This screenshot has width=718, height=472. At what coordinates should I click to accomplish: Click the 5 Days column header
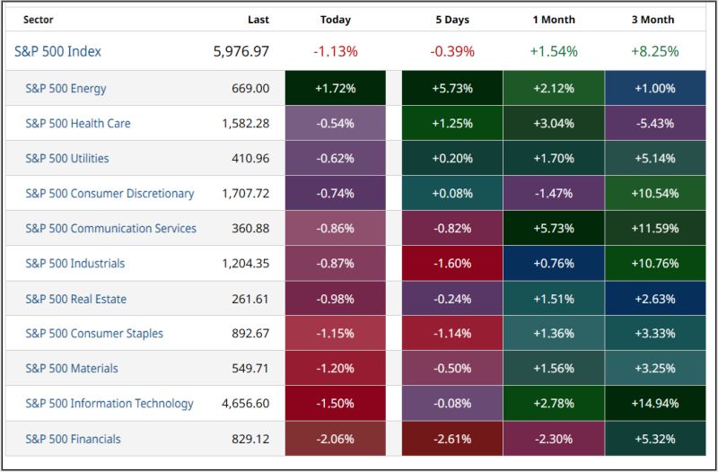click(x=452, y=20)
